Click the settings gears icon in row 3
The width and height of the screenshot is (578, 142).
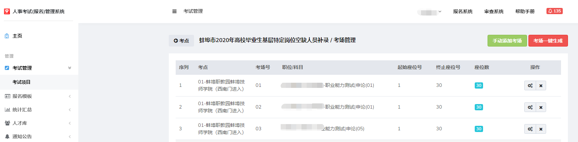pos(530,129)
